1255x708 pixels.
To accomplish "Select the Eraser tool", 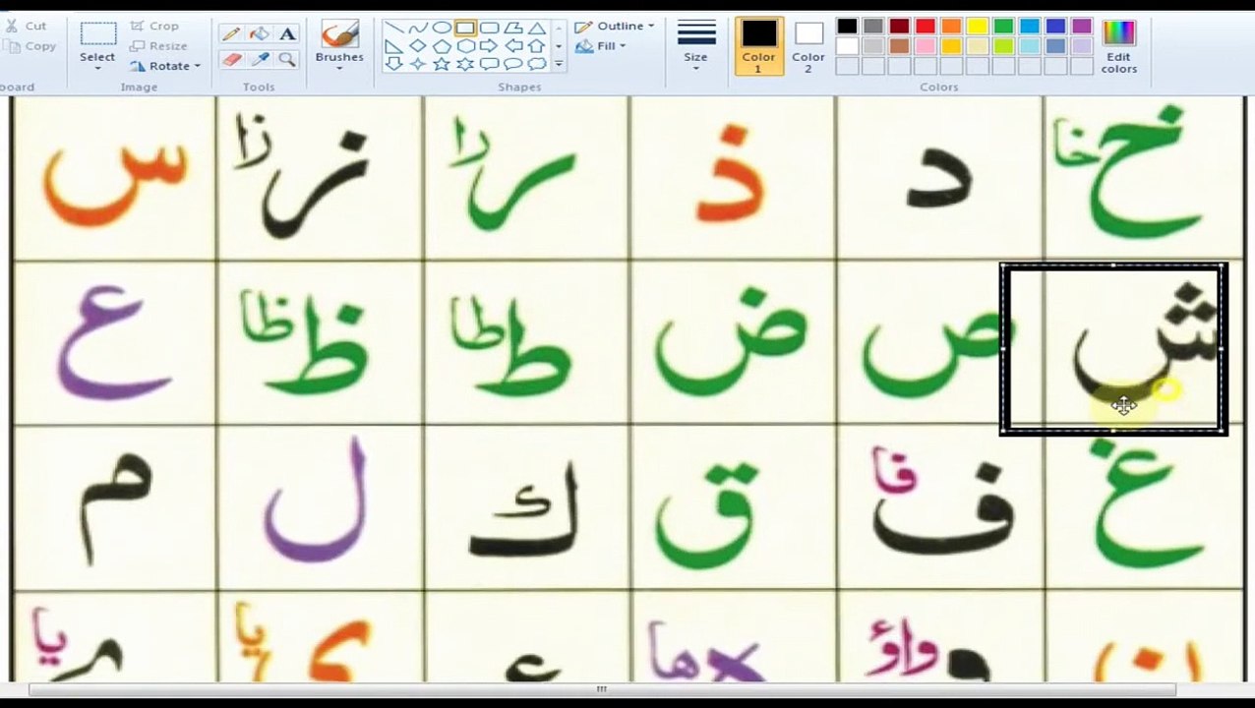I will click(x=231, y=60).
